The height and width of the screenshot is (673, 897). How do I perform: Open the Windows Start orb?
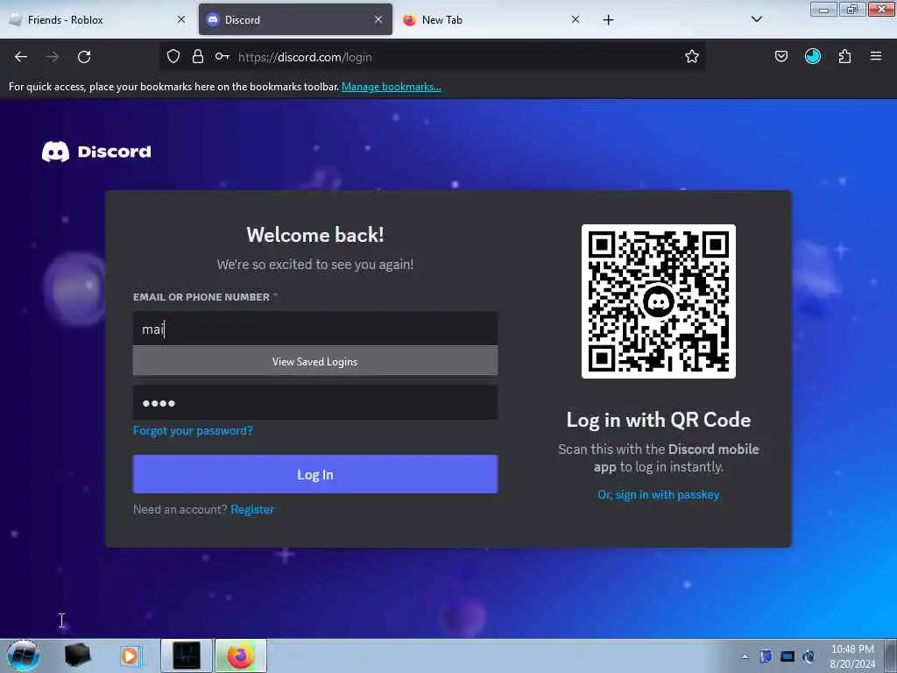click(x=24, y=655)
